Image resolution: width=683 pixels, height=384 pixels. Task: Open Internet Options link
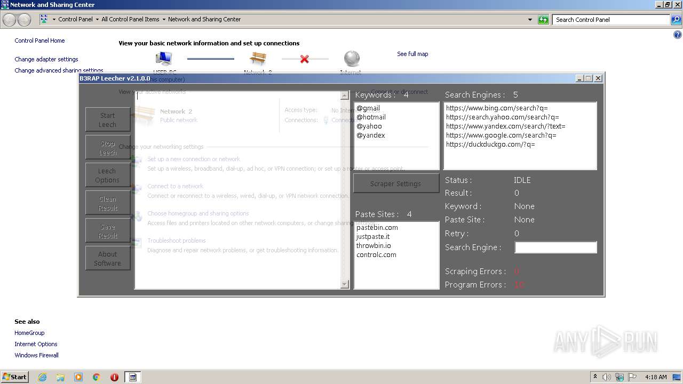tap(36, 344)
